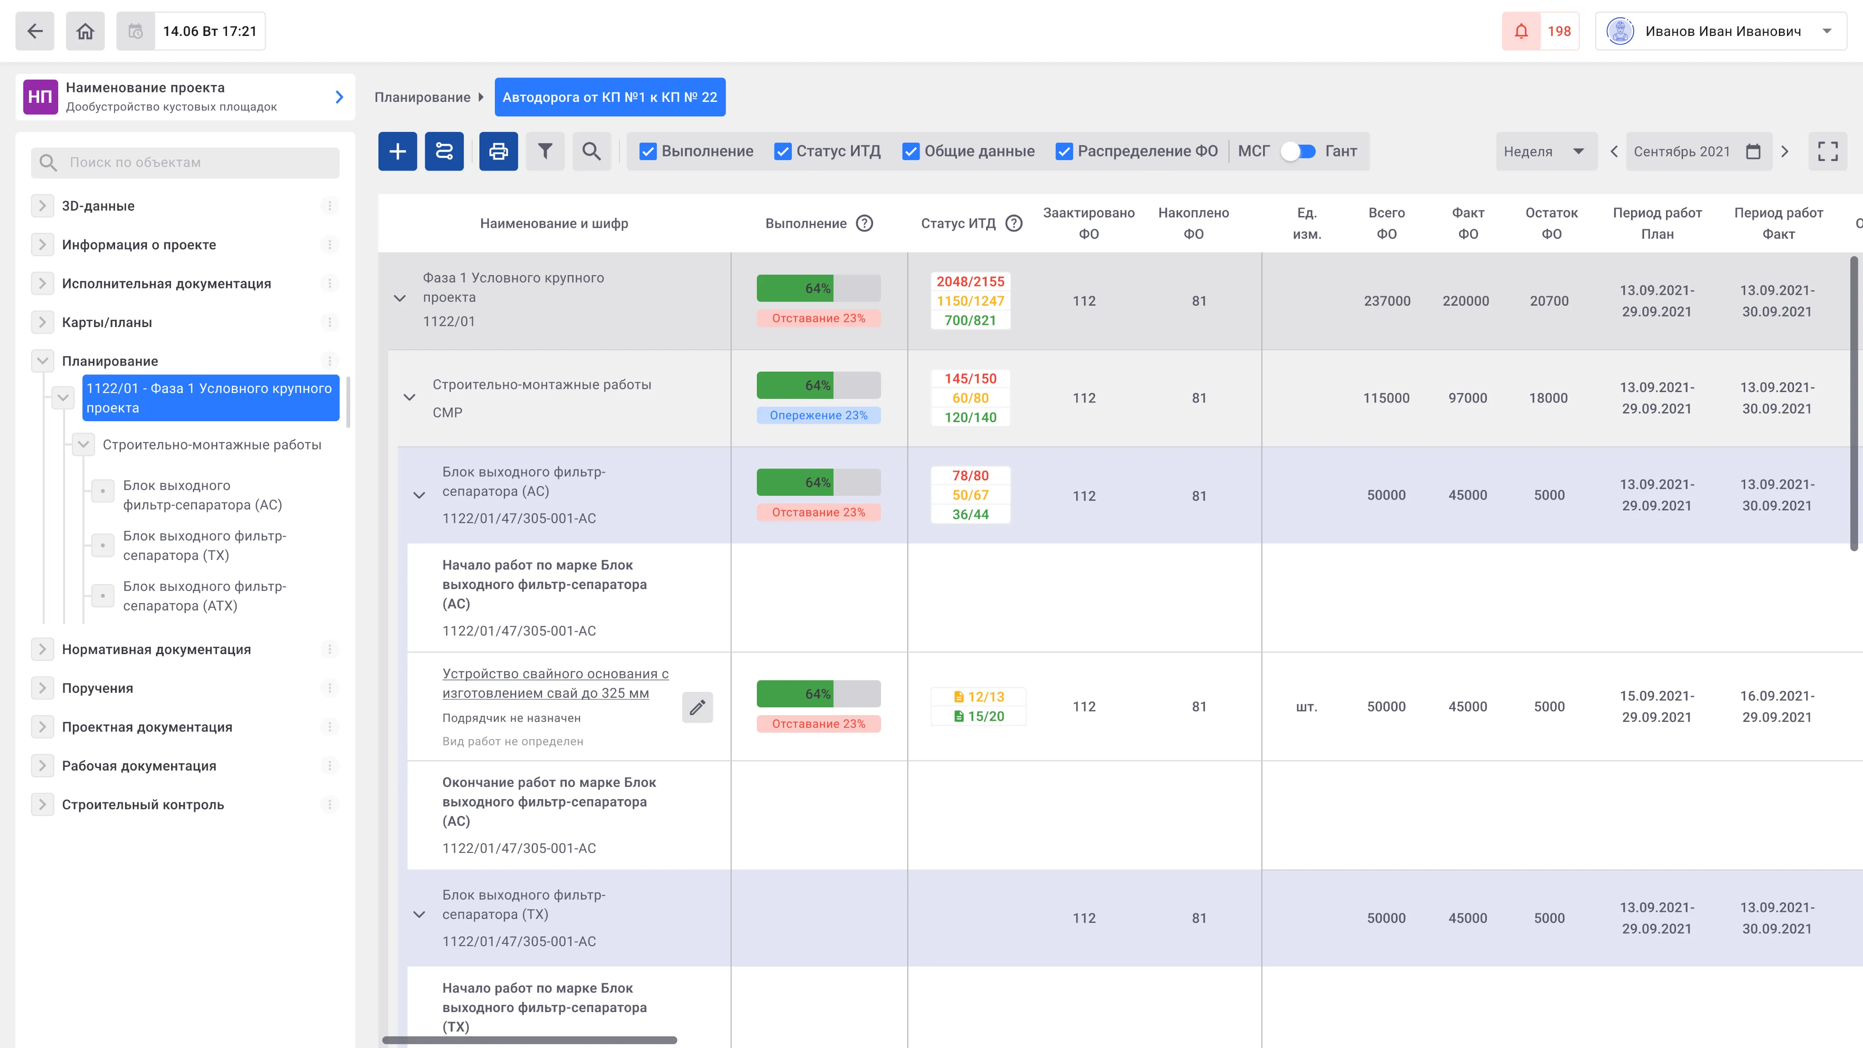Open the Неделя period dropdown
Viewport: 1863px width, 1048px height.
pos(1546,151)
